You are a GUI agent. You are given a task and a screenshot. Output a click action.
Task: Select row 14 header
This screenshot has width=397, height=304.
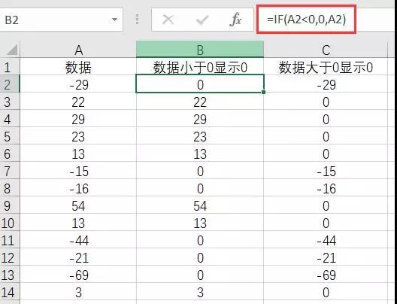coord(10,292)
